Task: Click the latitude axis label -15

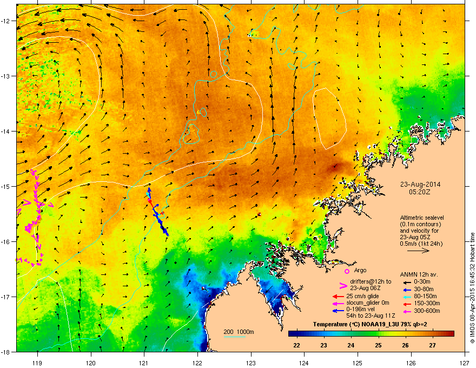Action: pos(5,186)
